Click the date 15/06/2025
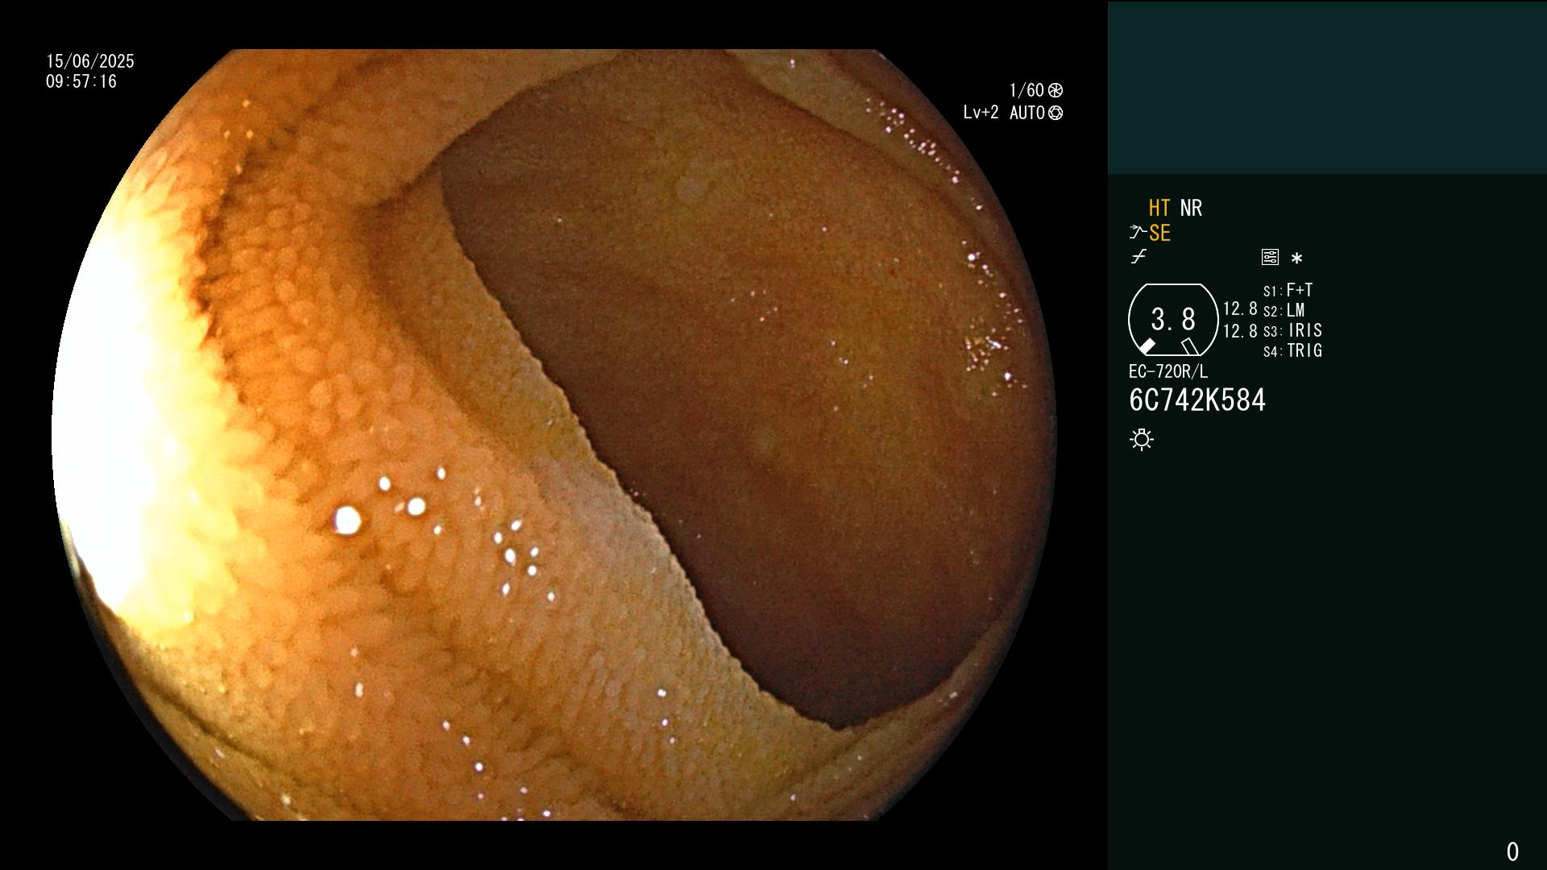Screen dimensions: 1547x870 pos(90,61)
